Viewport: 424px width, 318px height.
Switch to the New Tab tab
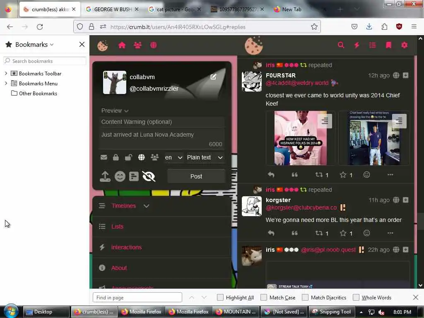[x=291, y=9]
